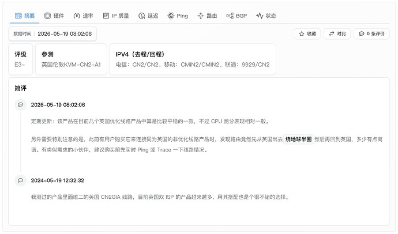398x234 pixels.
Task: Click the IPV4 (去程/回程) card
Action: click(193, 59)
